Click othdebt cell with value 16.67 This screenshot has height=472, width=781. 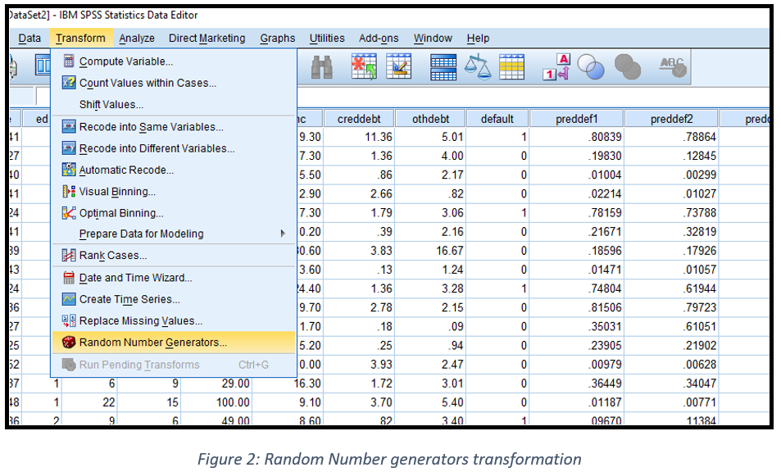(430, 251)
